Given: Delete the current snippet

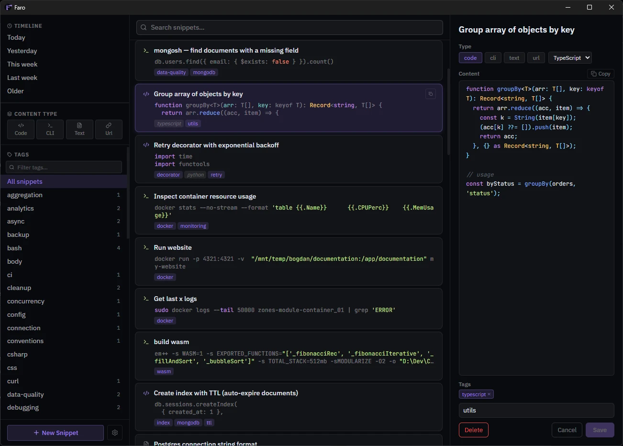Looking at the screenshot, I should tap(474, 430).
